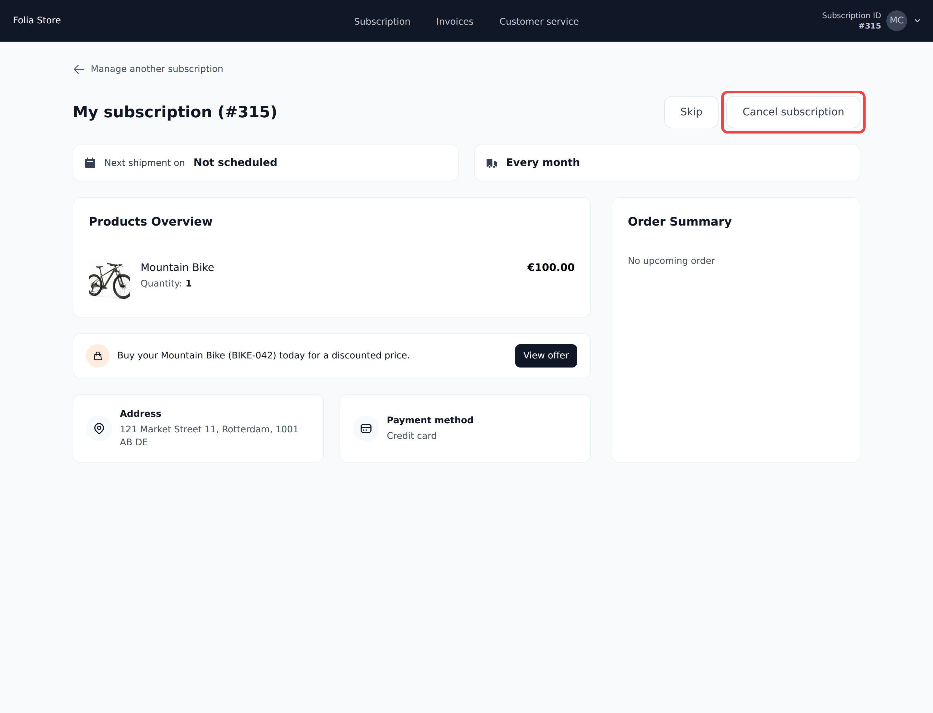Click the credit card payment icon
This screenshot has width=933, height=713.
pyautogui.click(x=366, y=429)
